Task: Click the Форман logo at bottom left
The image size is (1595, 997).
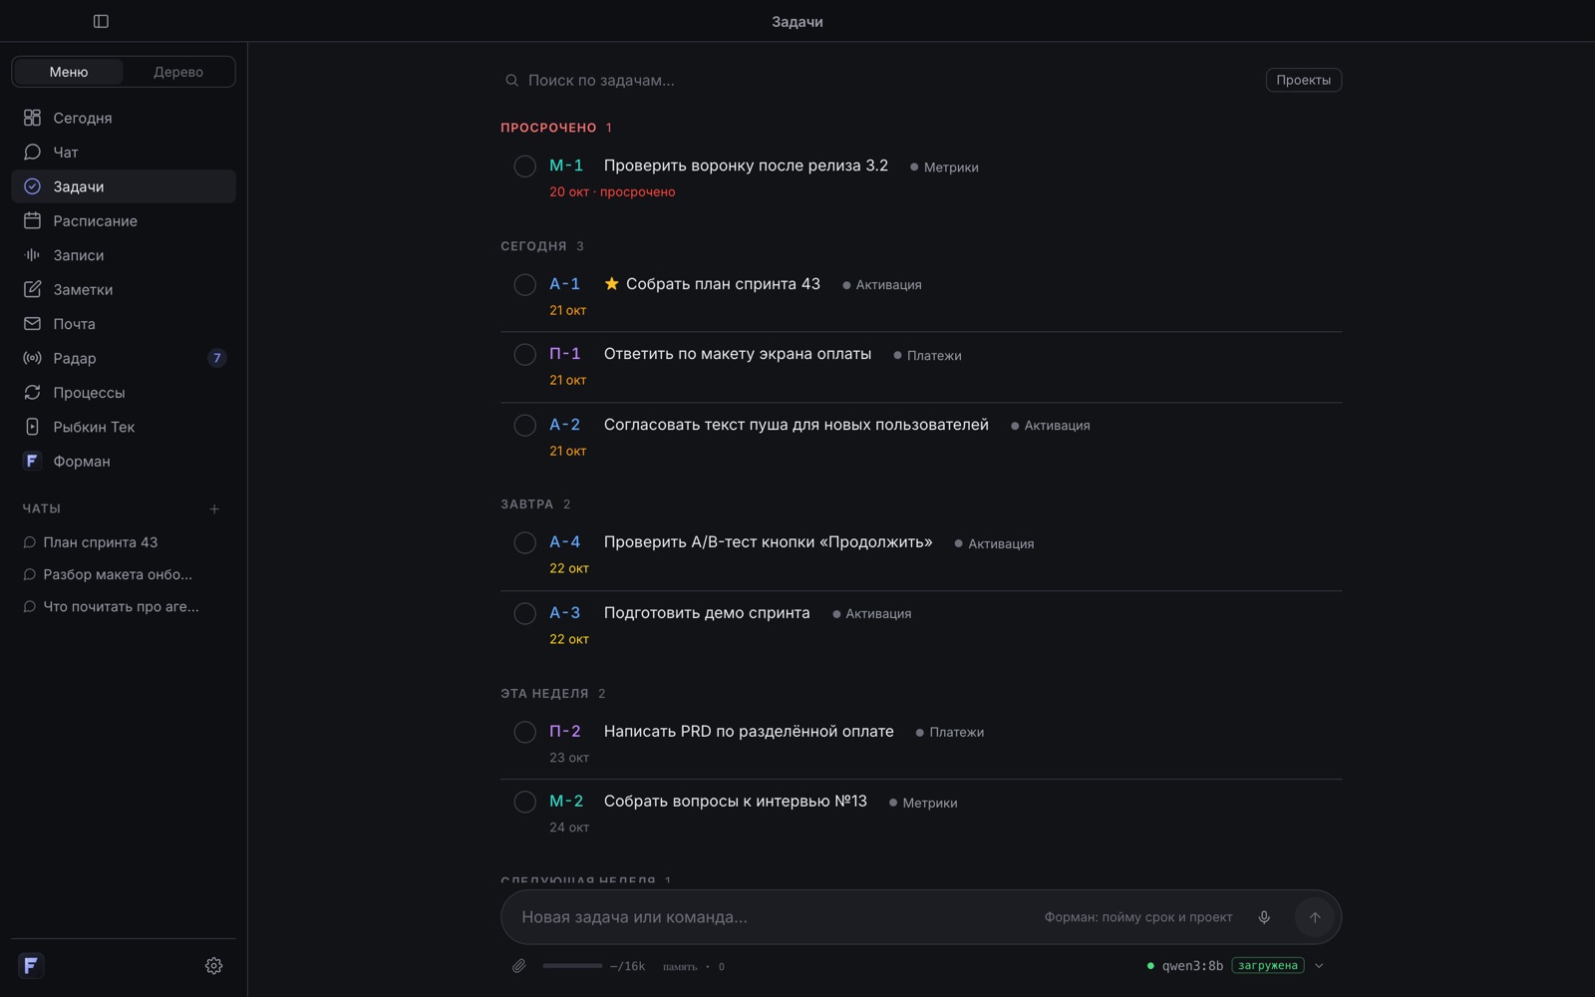Action: point(31,965)
